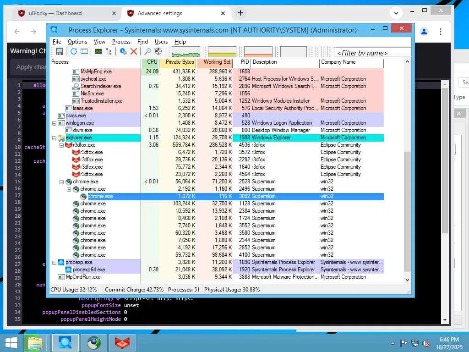Sort by the Working Set column header
This screenshot has height=352, width=469.
[x=214, y=62]
